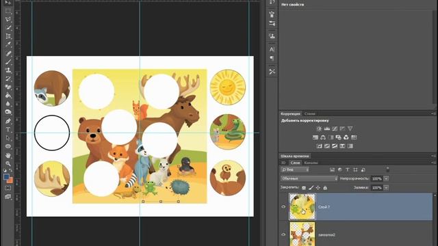Screen dimensions: 438x246
Task: Add a Color Balance adjustment layer
Action: (x=323, y=137)
